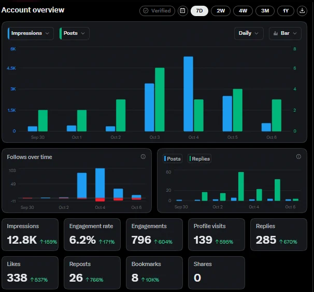
Task: Click the 670% replies change value
Action: (288, 242)
